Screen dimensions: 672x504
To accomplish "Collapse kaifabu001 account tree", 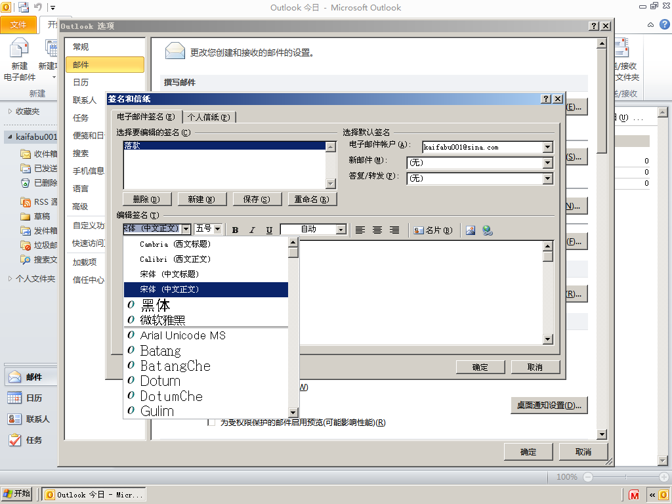I will 10,136.
